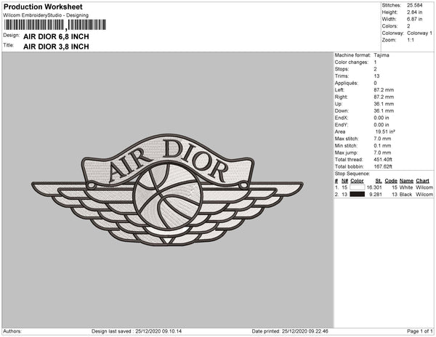Click the Authors label in the footer
436x337 pixels.
click(12, 331)
